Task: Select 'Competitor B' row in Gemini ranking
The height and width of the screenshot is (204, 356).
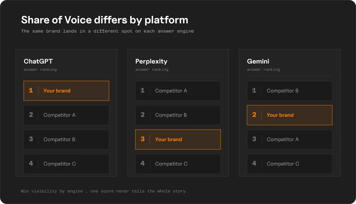Action: click(x=290, y=91)
